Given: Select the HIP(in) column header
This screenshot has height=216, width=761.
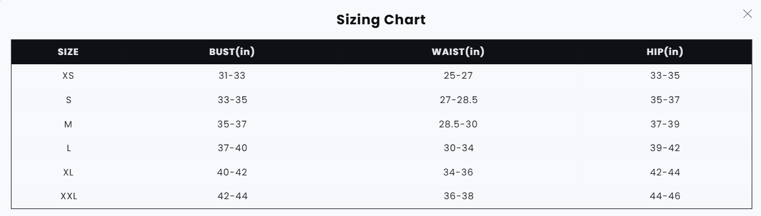Looking at the screenshot, I should pyautogui.click(x=665, y=52).
